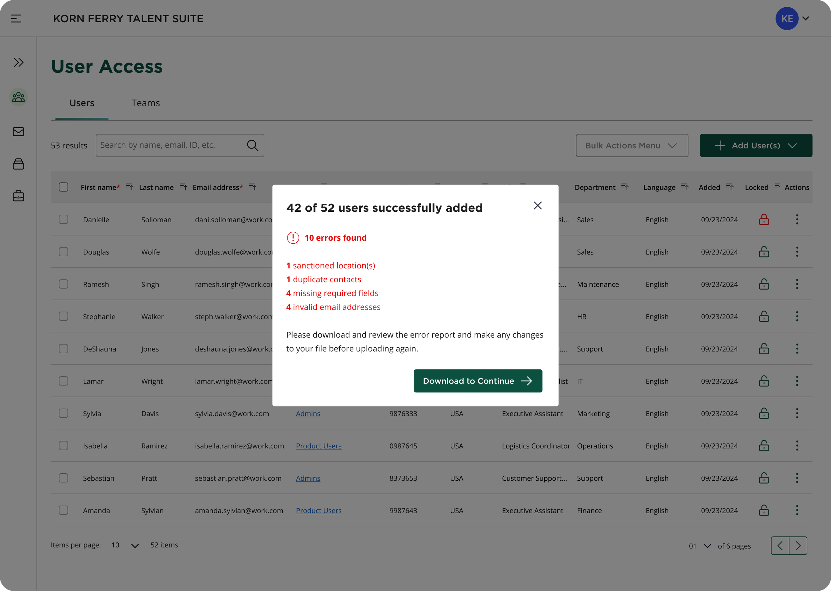Viewport: 831px width, 591px height.
Task: Click the briefcase sidebar icon
Action: point(19,196)
